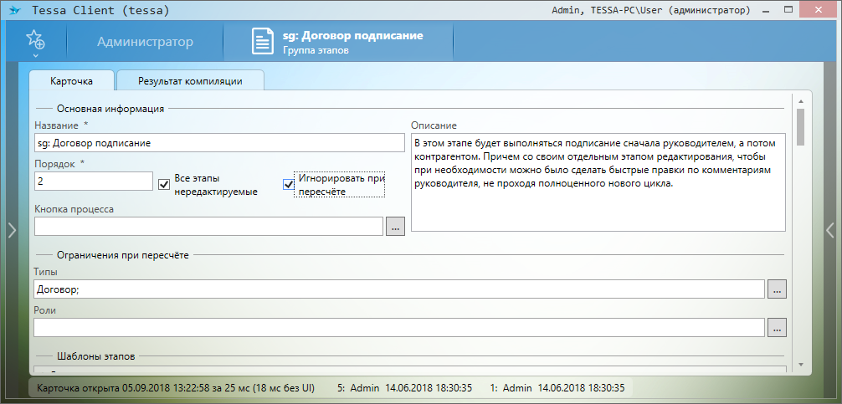The image size is (842, 404).
Task: Click the Admin, TESSA-PC\User title text
Action: (651, 10)
